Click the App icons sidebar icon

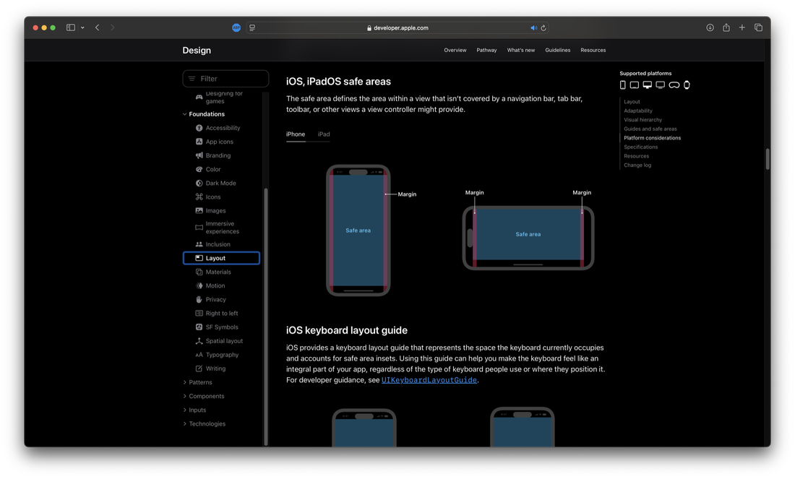point(199,142)
